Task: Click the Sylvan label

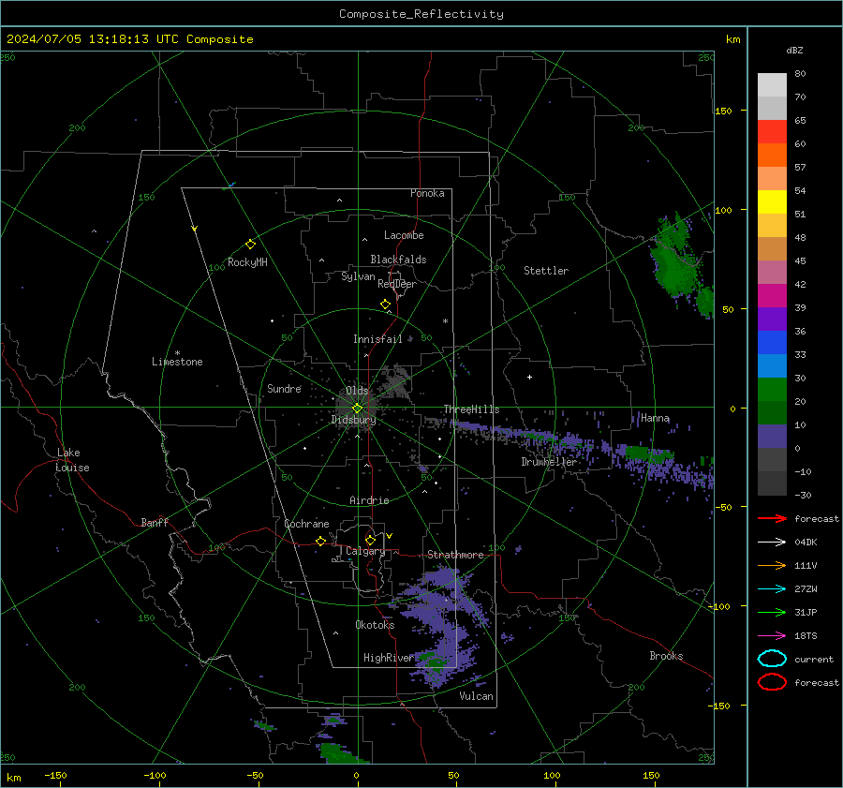Action: click(358, 276)
